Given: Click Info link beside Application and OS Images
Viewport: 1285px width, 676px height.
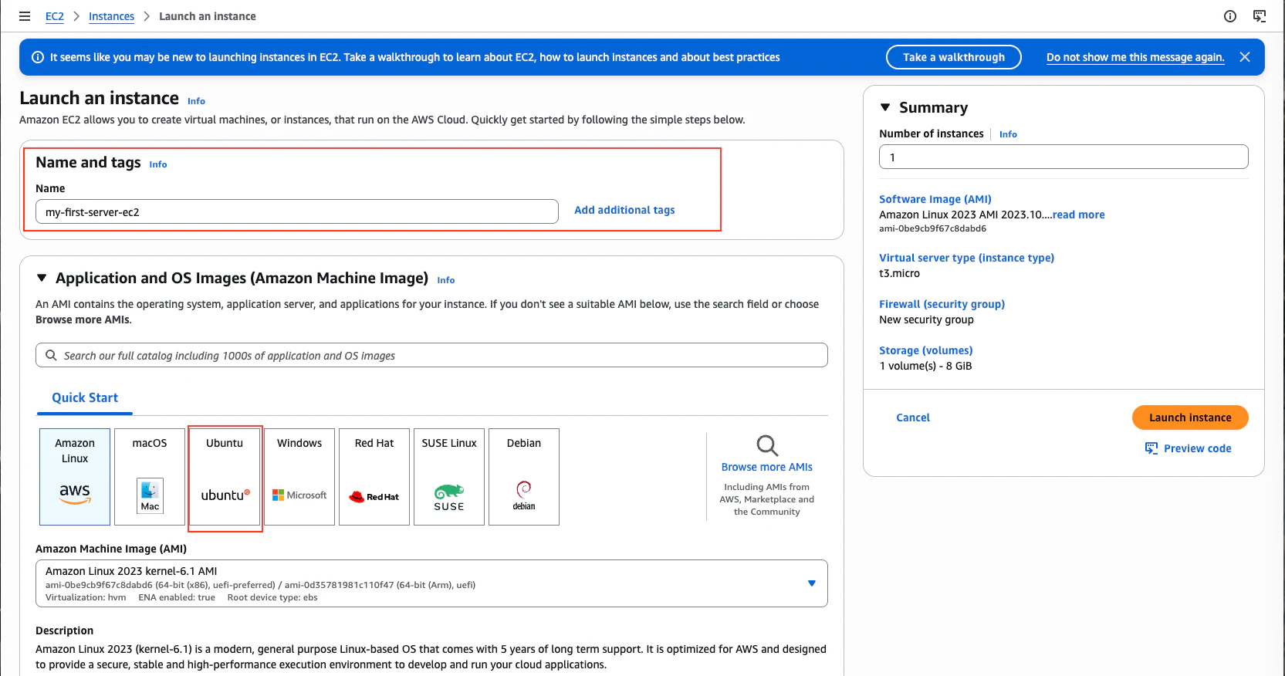Looking at the screenshot, I should point(446,280).
